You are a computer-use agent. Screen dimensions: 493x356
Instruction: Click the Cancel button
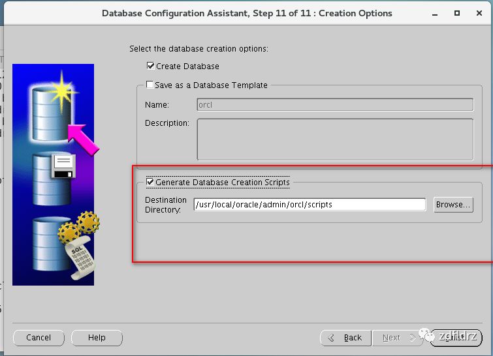(39, 338)
